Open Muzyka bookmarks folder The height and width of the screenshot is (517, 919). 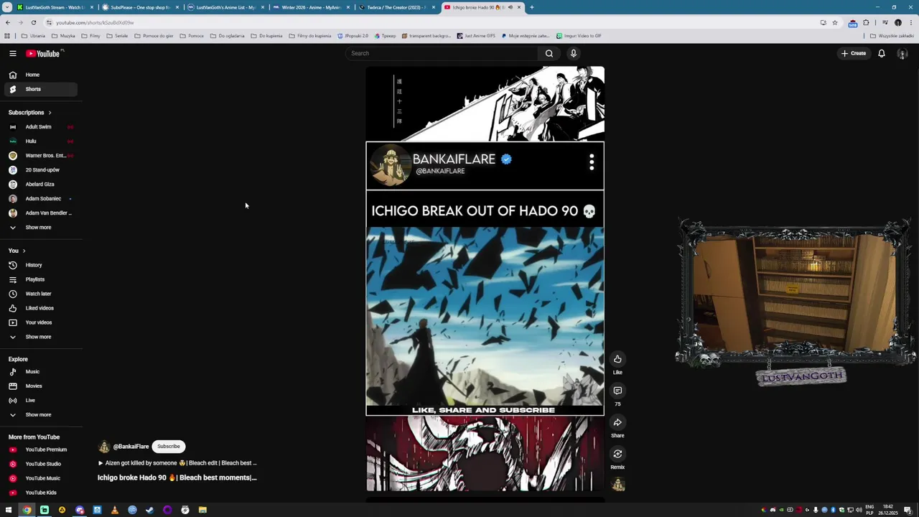pyautogui.click(x=63, y=36)
